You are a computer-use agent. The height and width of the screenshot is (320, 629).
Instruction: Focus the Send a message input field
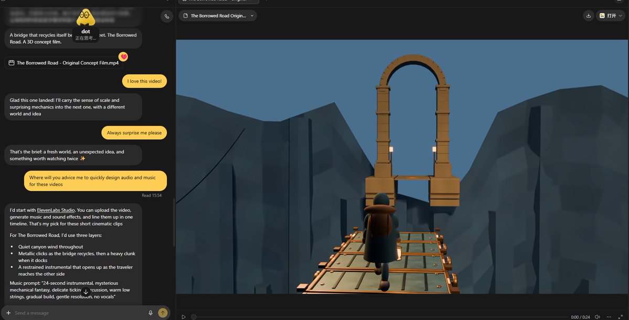pyautogui.click(x=79, y=313)
